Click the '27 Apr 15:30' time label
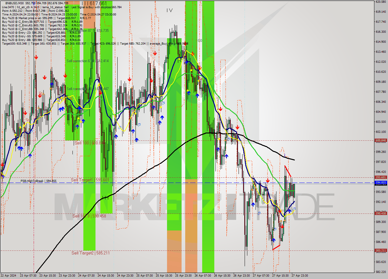 (x=280, y=276)
